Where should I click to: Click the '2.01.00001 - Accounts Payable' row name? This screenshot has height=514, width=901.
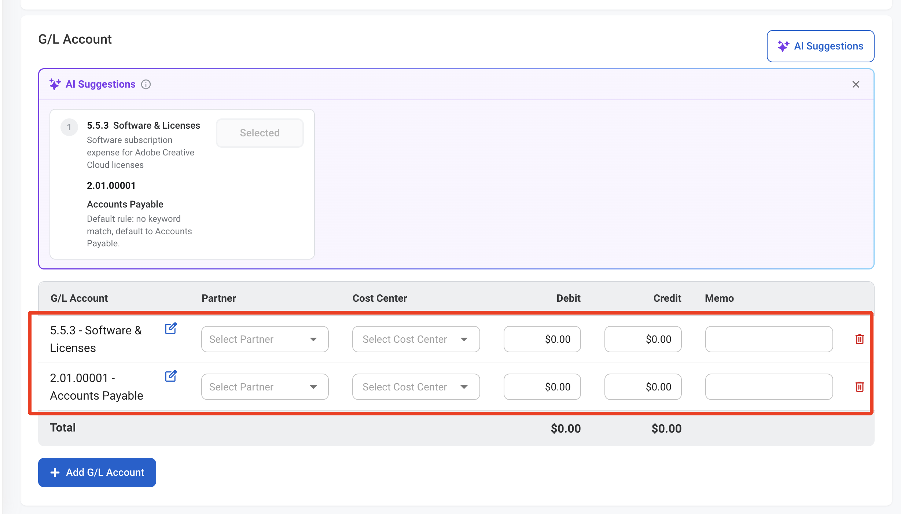pos(97,387)
